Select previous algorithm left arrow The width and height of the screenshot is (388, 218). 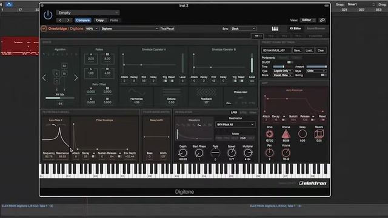pos(44,78)
